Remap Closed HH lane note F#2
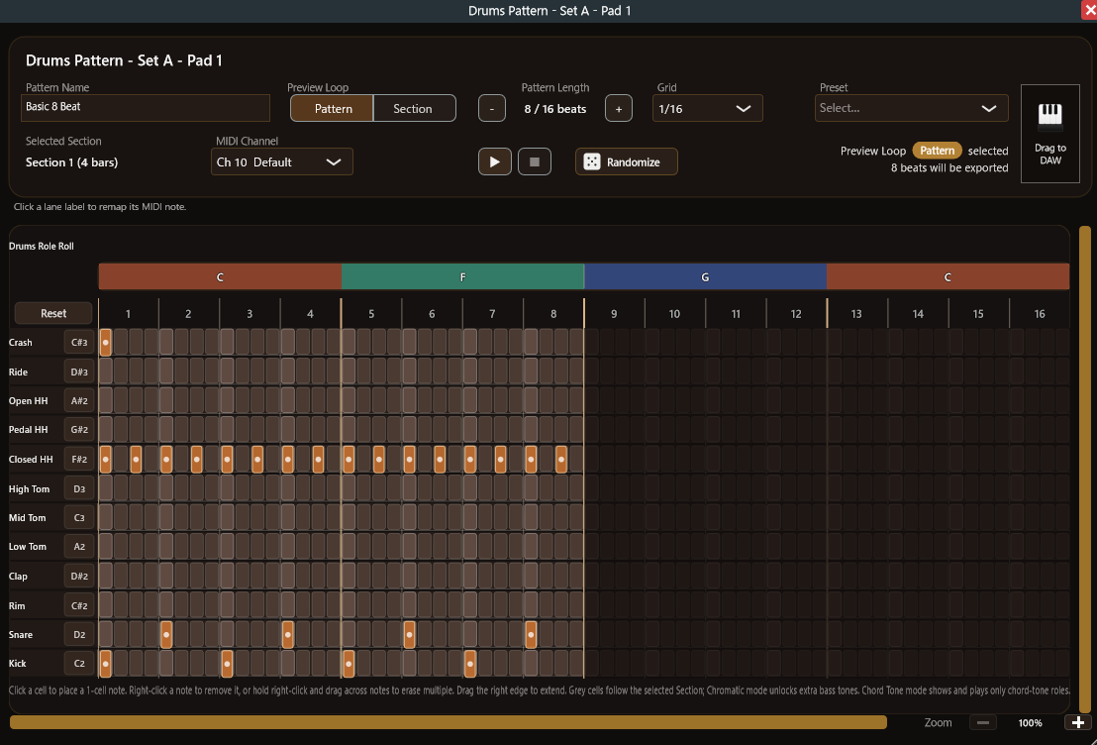This screenshot has height=745, width=1097. click(x=79, y=460)
